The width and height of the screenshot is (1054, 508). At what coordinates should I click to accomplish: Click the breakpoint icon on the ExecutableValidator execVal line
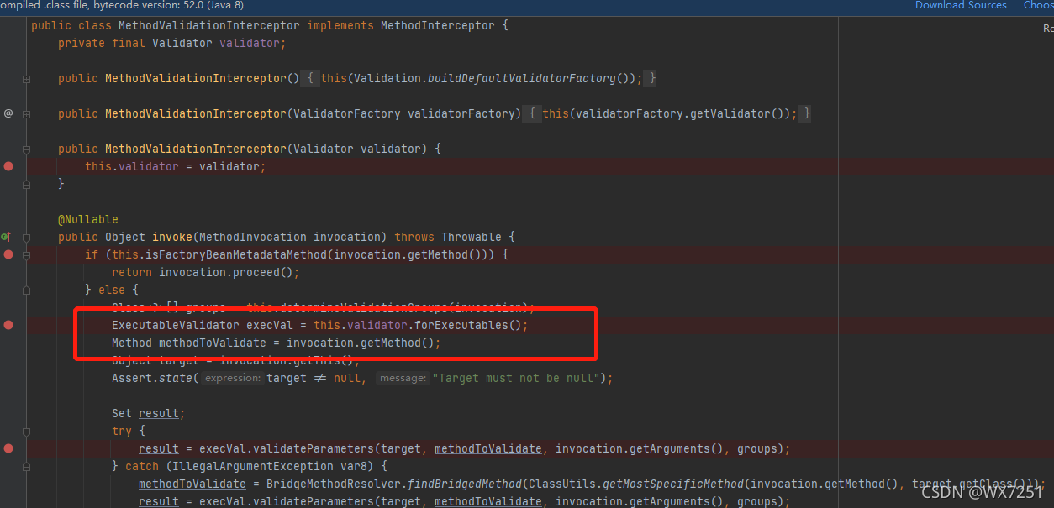(8, 325)
